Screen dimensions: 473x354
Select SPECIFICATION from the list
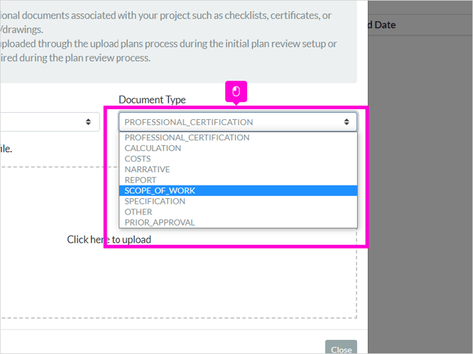[238, 201]
